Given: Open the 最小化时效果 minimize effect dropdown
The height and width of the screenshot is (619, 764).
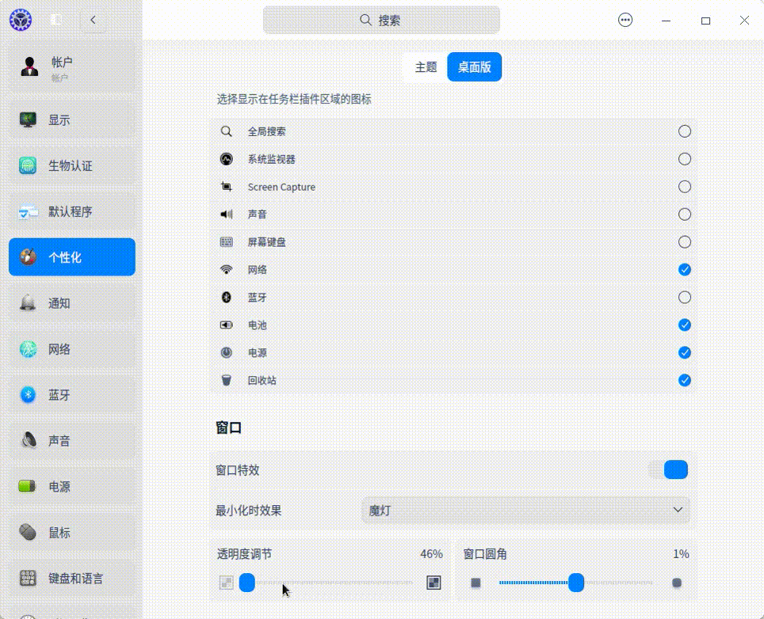Looking at the screenshot, I should point(525,511).
